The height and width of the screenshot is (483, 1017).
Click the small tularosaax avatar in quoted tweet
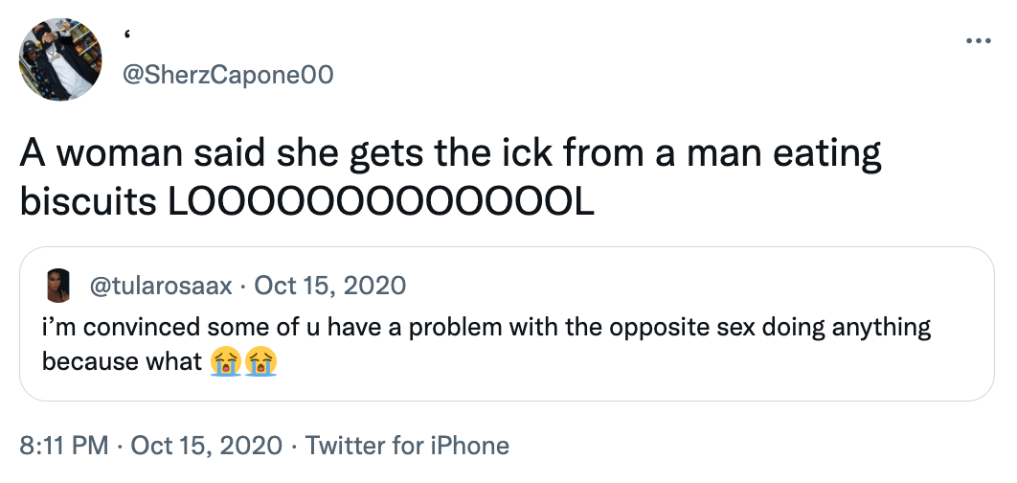(58, 286)
